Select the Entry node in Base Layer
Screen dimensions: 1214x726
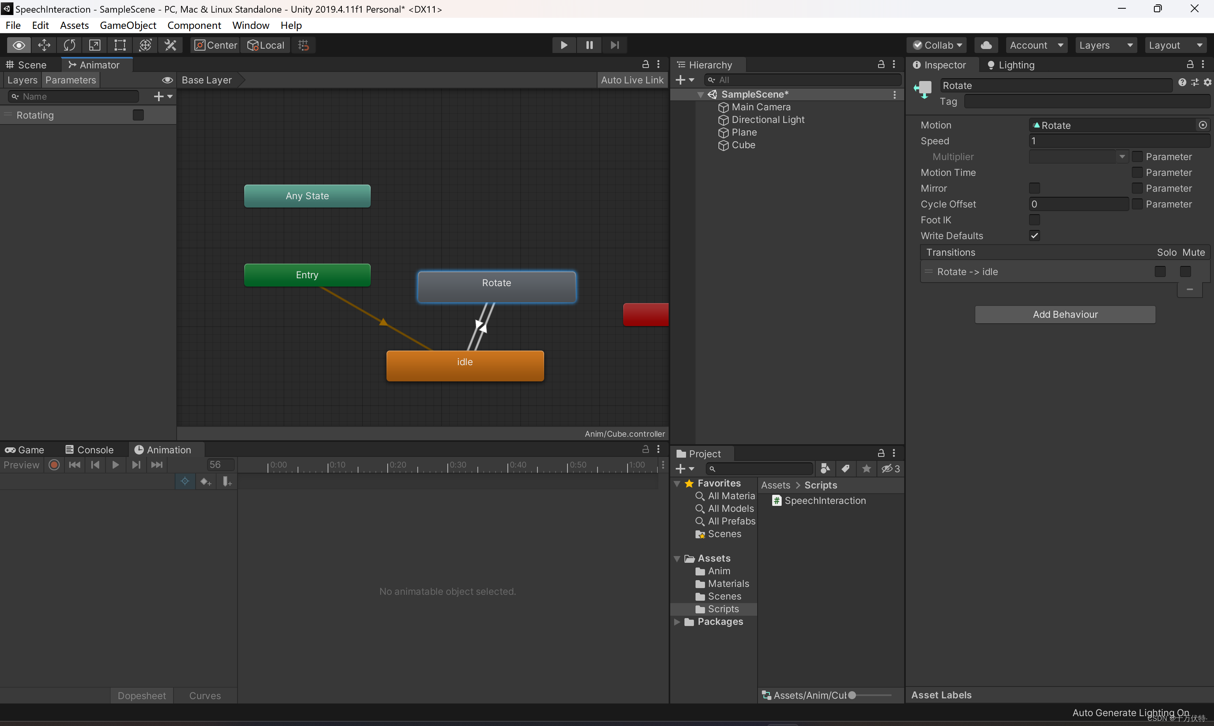coord(306,274)
